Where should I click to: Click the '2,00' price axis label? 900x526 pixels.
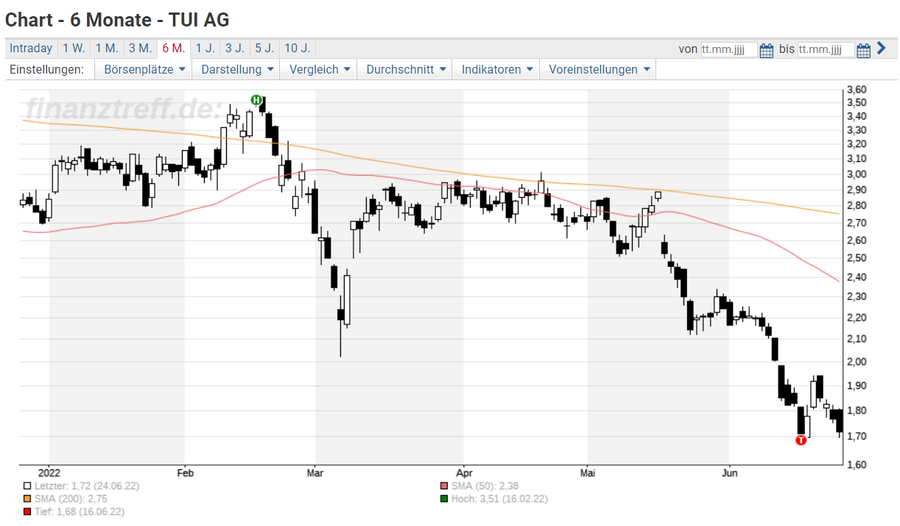pos(857,362)
